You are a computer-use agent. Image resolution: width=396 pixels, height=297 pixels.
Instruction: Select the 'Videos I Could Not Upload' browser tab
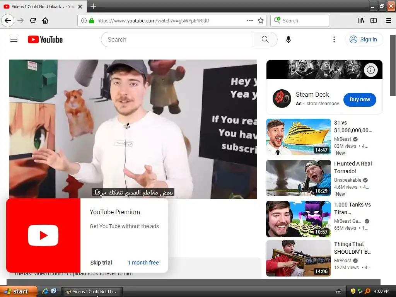[43, 7]
